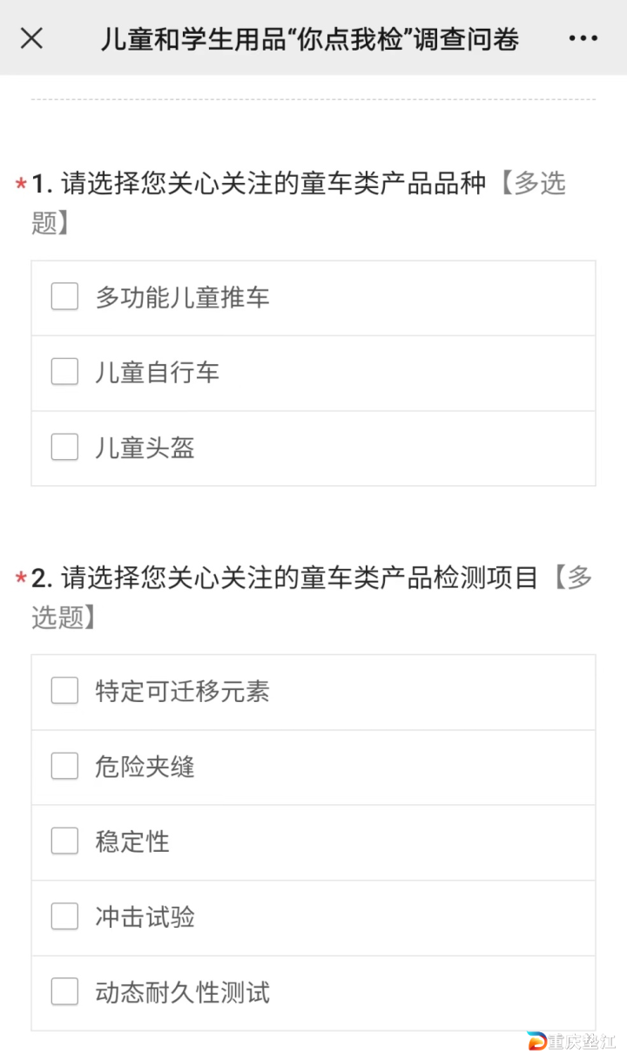Click the red asterisk beside question 1
The image size is (627, 1061).
tap(21, 186)
